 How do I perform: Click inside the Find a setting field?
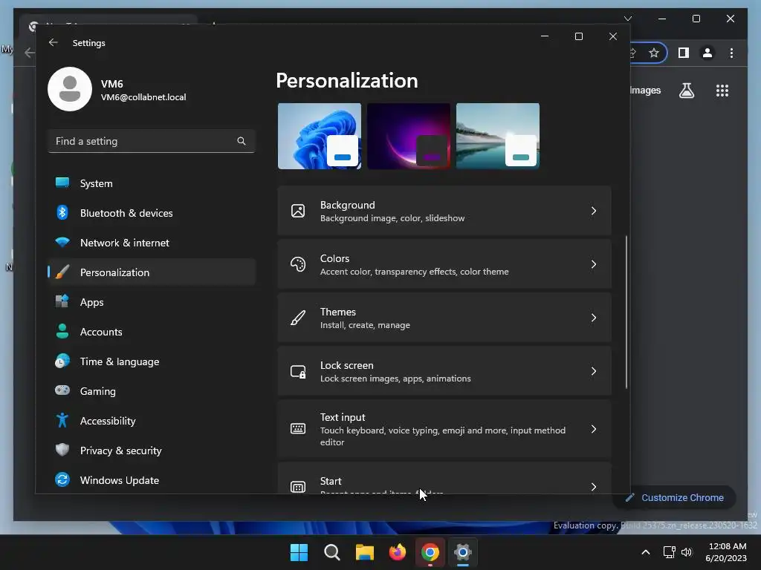(x=152, y=141)
